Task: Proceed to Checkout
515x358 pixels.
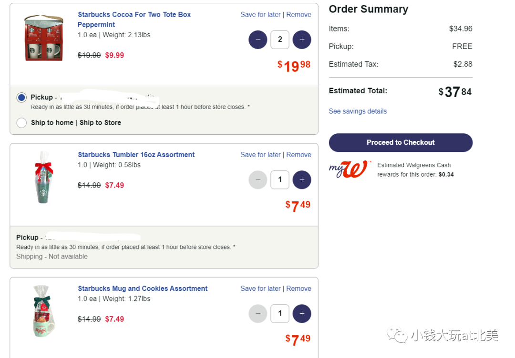Action: tap(401, 143)
